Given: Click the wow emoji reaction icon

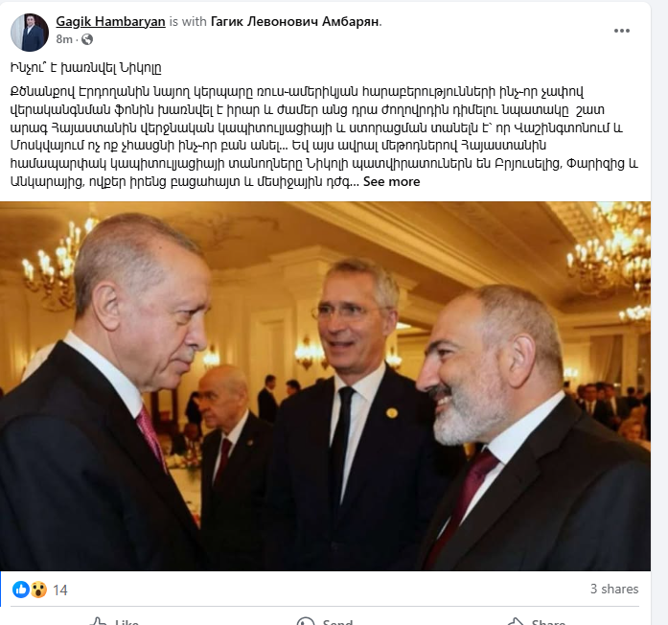Looking at the screenshot, I should (38, 590).
